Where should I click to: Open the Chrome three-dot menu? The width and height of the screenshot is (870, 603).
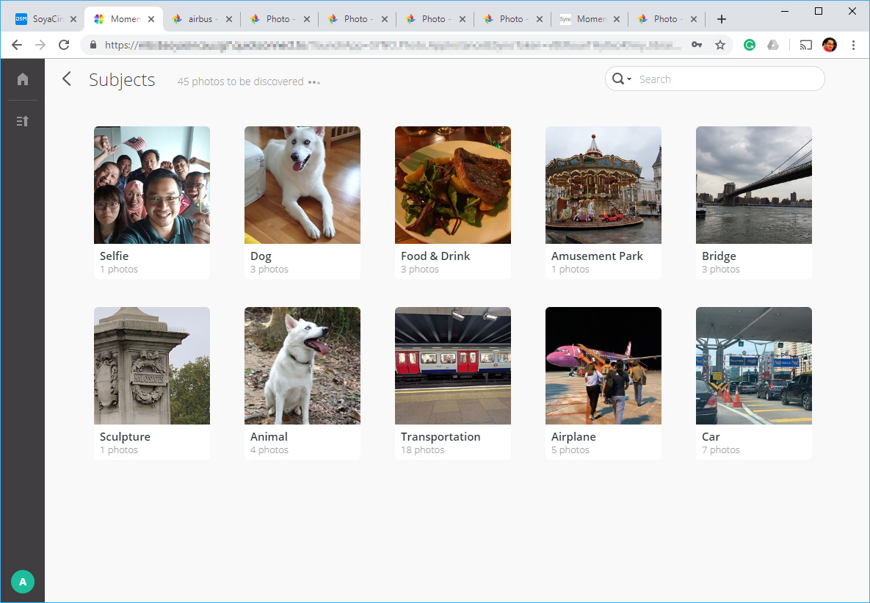[853, 45]
